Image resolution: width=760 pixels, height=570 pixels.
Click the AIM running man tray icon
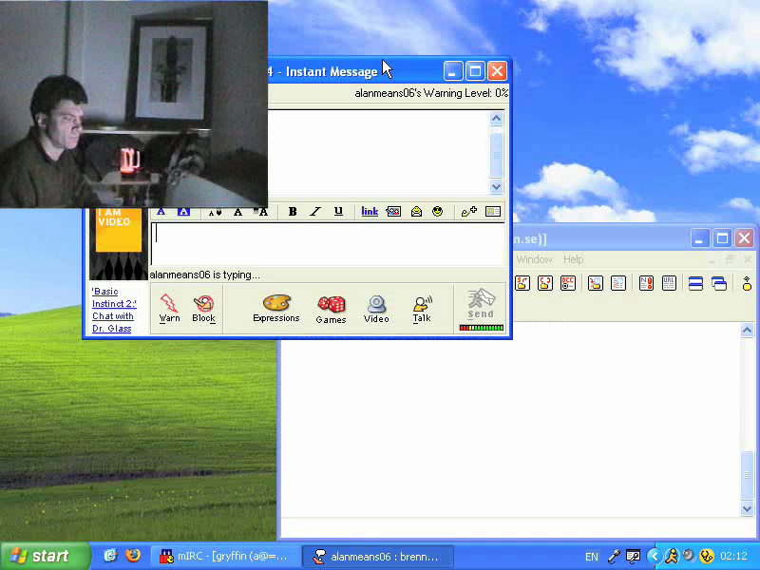click(673, 556)
